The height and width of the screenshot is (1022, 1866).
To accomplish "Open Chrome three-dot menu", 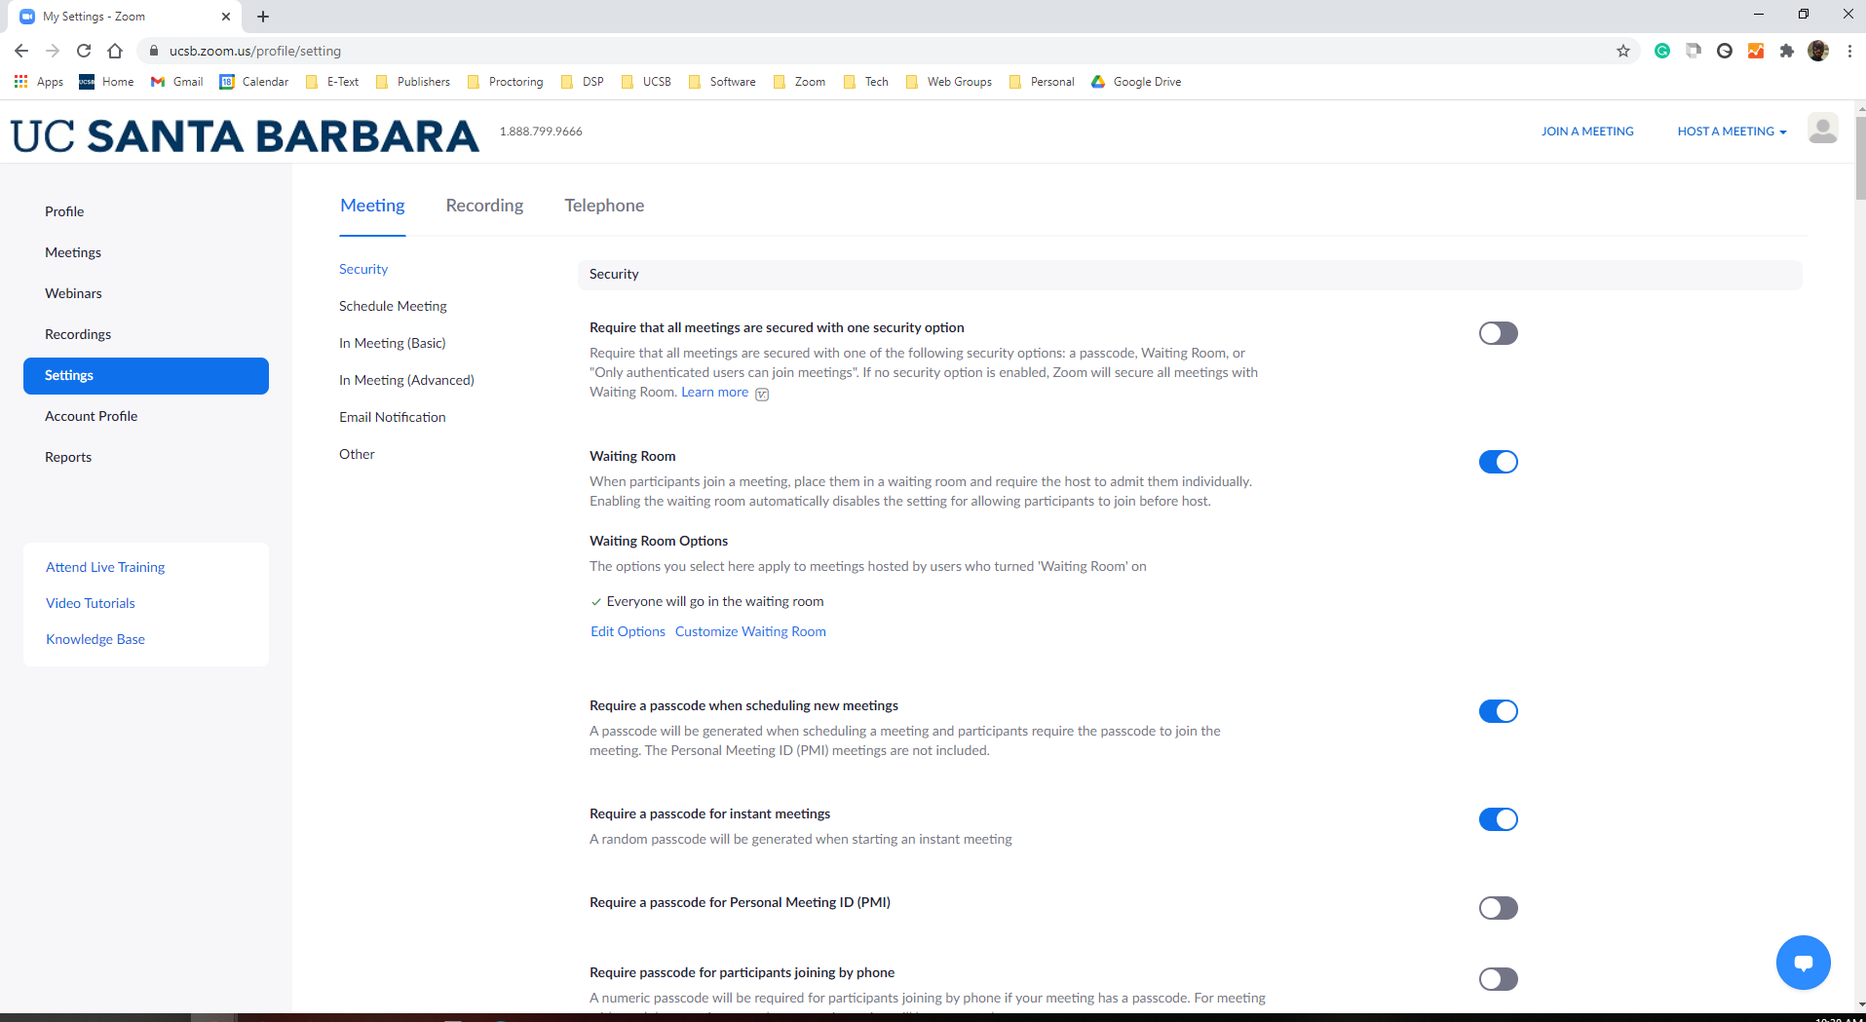I will pos(1849,51).
